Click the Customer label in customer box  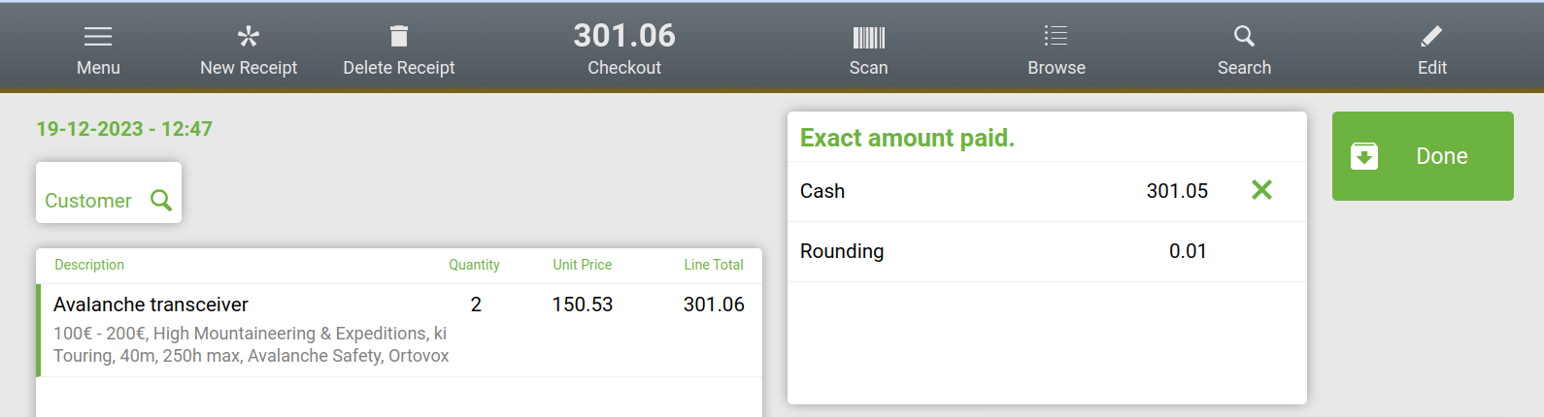[x=88, y=201]
